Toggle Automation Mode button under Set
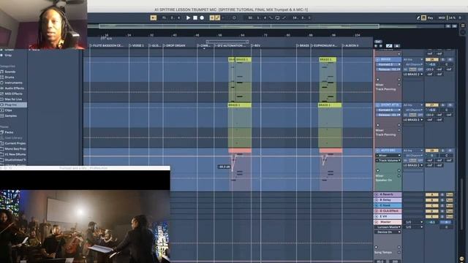Viewport: 468px width, 263px height. [389, 46]
